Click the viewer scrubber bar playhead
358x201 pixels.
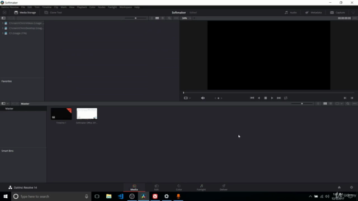(183, 93)
